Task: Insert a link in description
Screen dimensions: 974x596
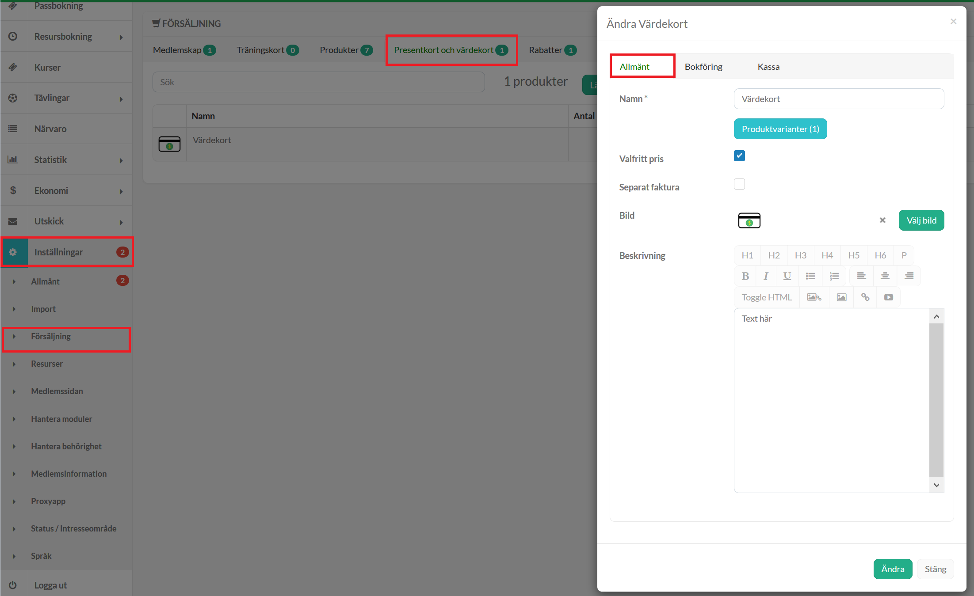Action: (x=865, y=297)
